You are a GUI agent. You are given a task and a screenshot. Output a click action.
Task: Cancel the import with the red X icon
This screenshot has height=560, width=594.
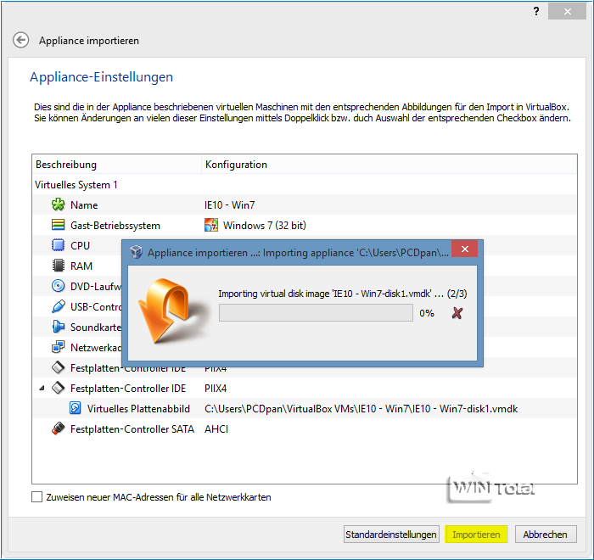pyautogui.click(x=457, y=313)
